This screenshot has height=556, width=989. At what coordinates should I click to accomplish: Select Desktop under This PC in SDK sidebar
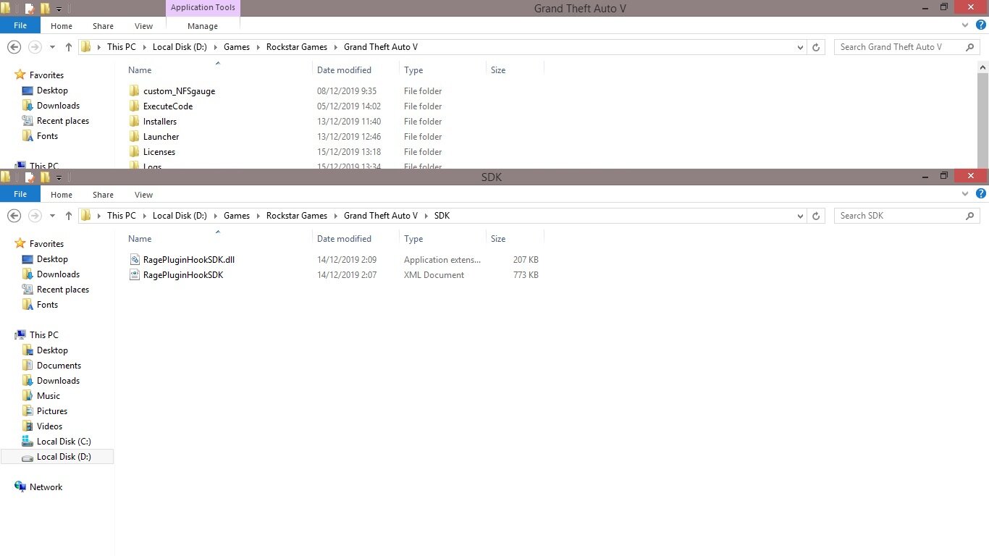(52, 350)
